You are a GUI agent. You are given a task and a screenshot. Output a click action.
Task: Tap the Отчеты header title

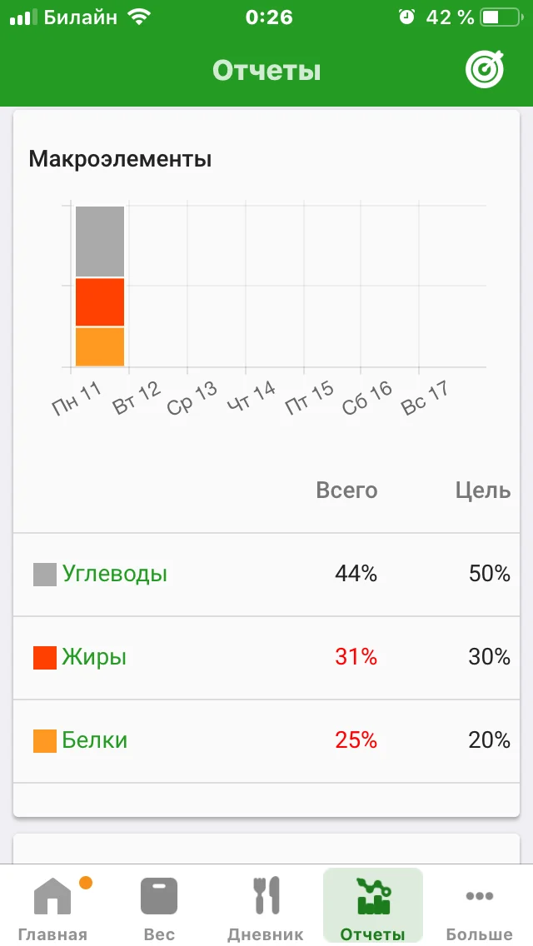point(266,70)
